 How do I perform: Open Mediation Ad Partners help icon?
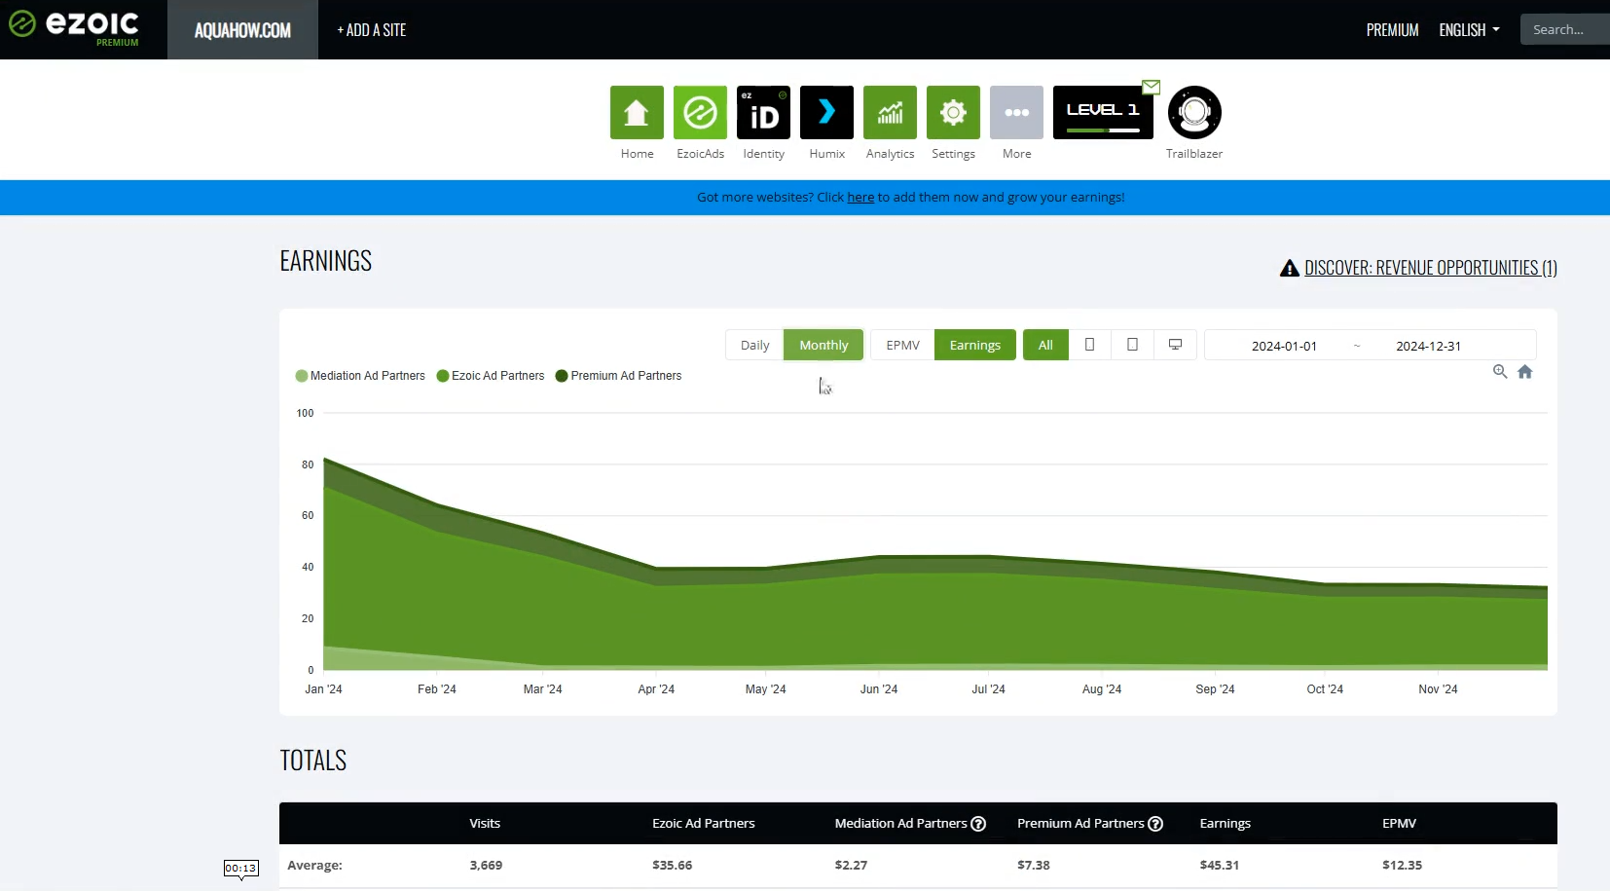pos(978,823)
